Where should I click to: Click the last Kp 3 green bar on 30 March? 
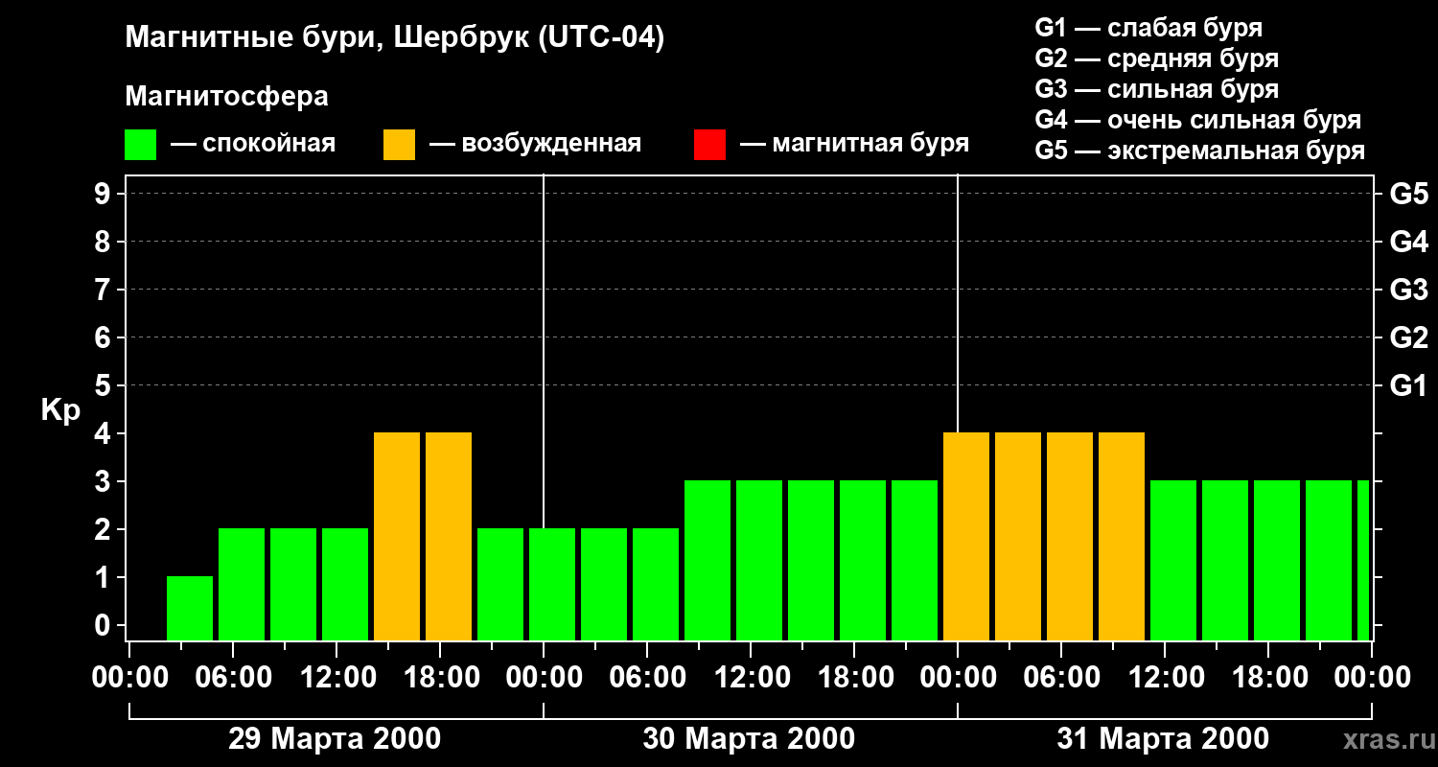coord(915,560)
